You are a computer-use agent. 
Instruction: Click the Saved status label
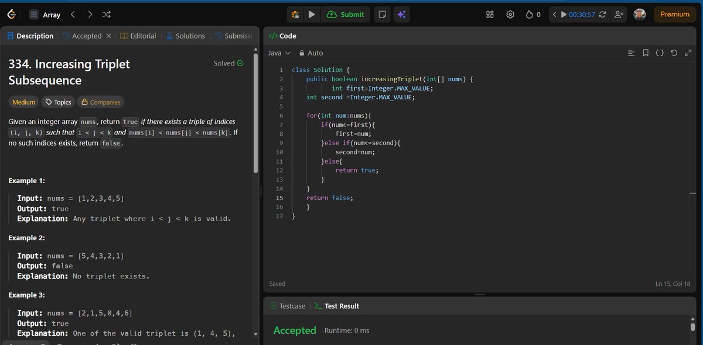[277, 284]
